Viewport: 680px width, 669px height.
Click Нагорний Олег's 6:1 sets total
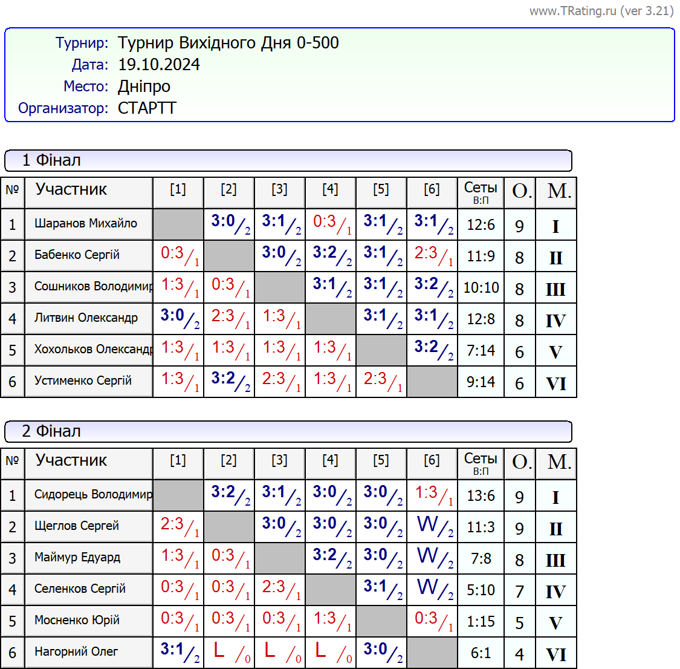tap(481, 653)
